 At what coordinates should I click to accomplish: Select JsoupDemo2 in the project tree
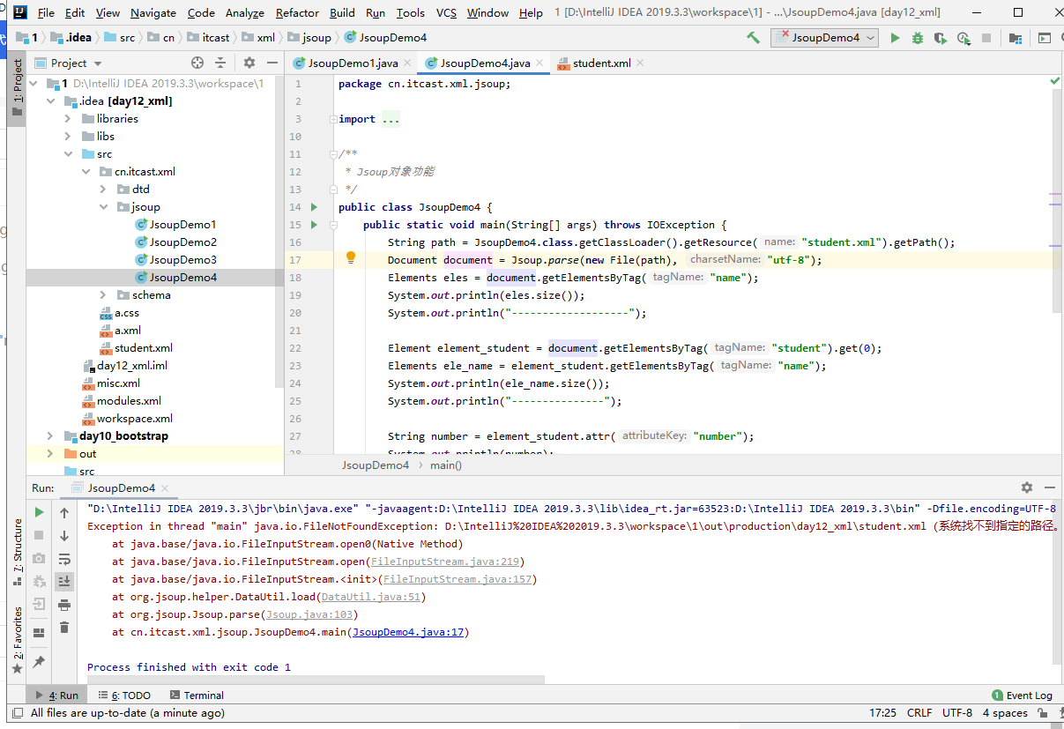tap(182, 242)
